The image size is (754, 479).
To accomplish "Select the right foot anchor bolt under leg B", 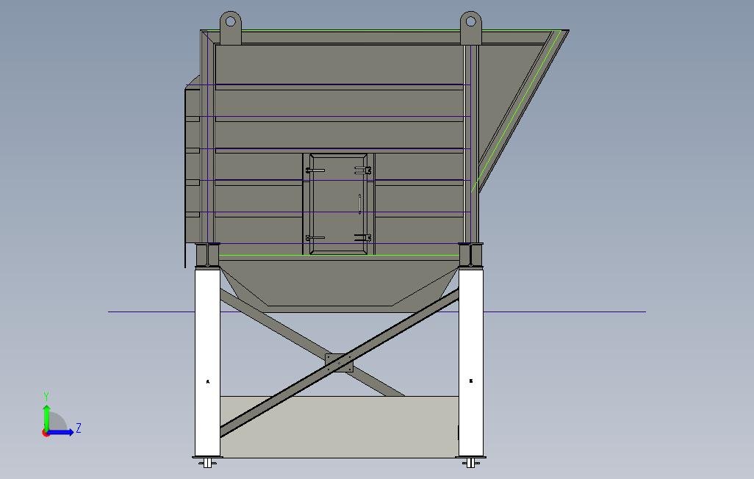I will tap(471, 463).
